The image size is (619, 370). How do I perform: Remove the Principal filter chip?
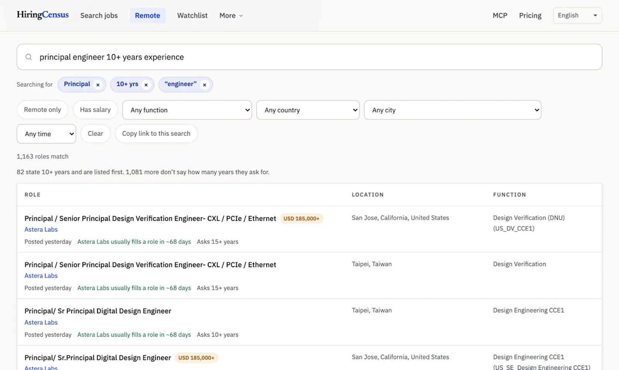tap(98, 85)
